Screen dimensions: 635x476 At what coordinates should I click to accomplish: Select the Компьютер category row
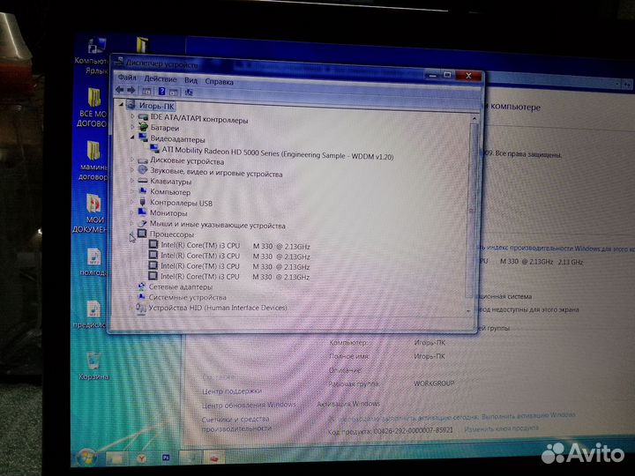coord(170,192)
